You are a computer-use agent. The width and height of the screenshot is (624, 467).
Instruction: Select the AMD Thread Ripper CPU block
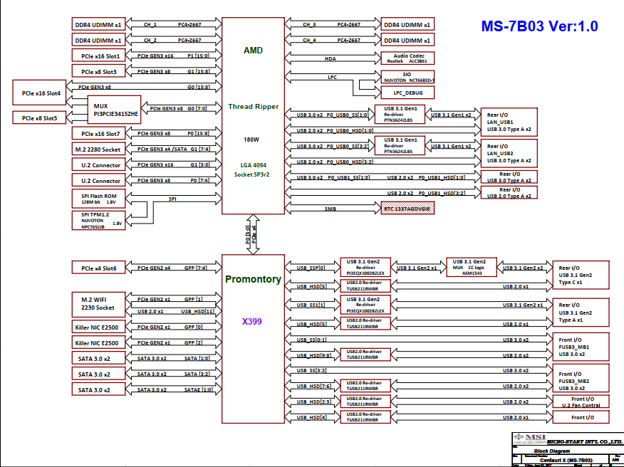[253, 114]
